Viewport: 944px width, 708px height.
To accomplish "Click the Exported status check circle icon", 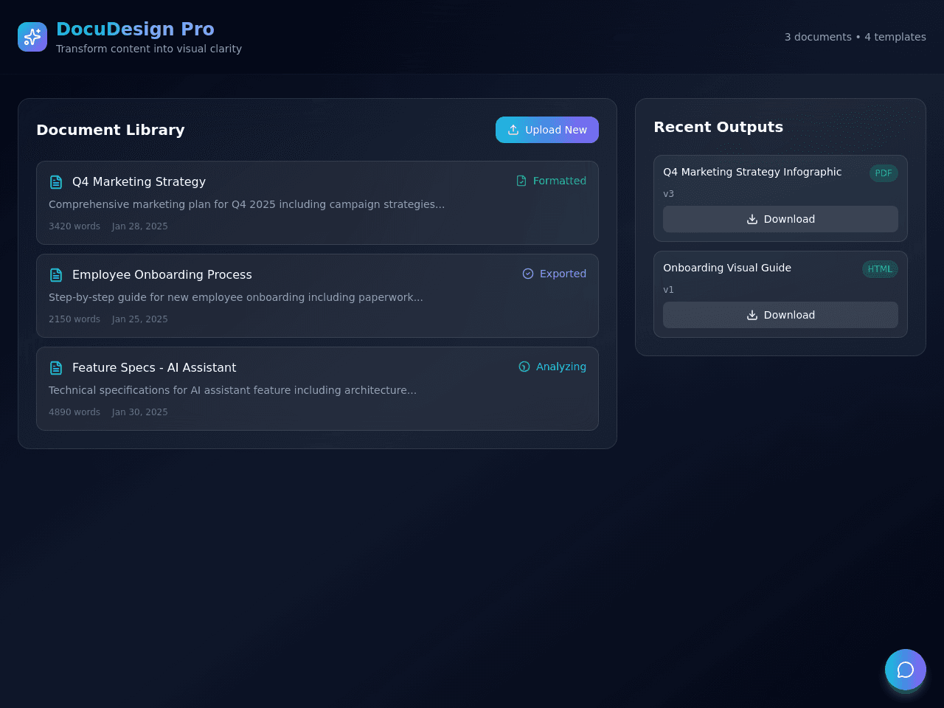I will pos(528,274).
